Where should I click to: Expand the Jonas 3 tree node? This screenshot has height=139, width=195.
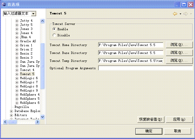coord(17,29)
